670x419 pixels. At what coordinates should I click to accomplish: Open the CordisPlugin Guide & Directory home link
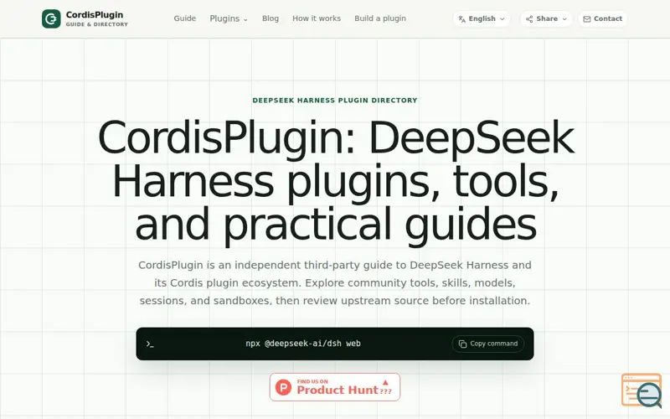click(85, 18)
